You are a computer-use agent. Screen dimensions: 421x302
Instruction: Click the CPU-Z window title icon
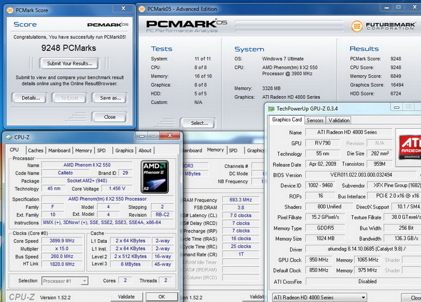tap(9, 138)
